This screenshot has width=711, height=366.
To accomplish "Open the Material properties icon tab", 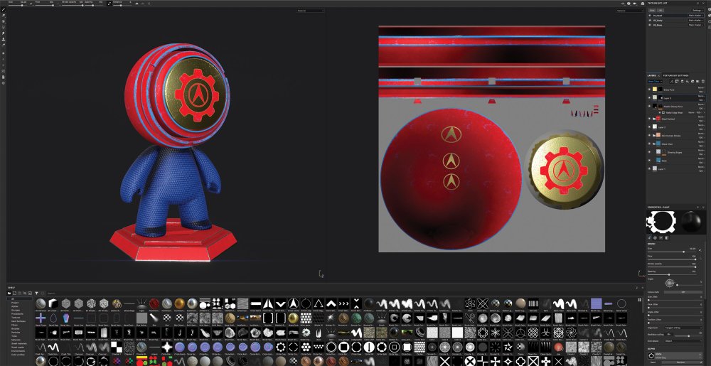I will click(x=667, y=238).
